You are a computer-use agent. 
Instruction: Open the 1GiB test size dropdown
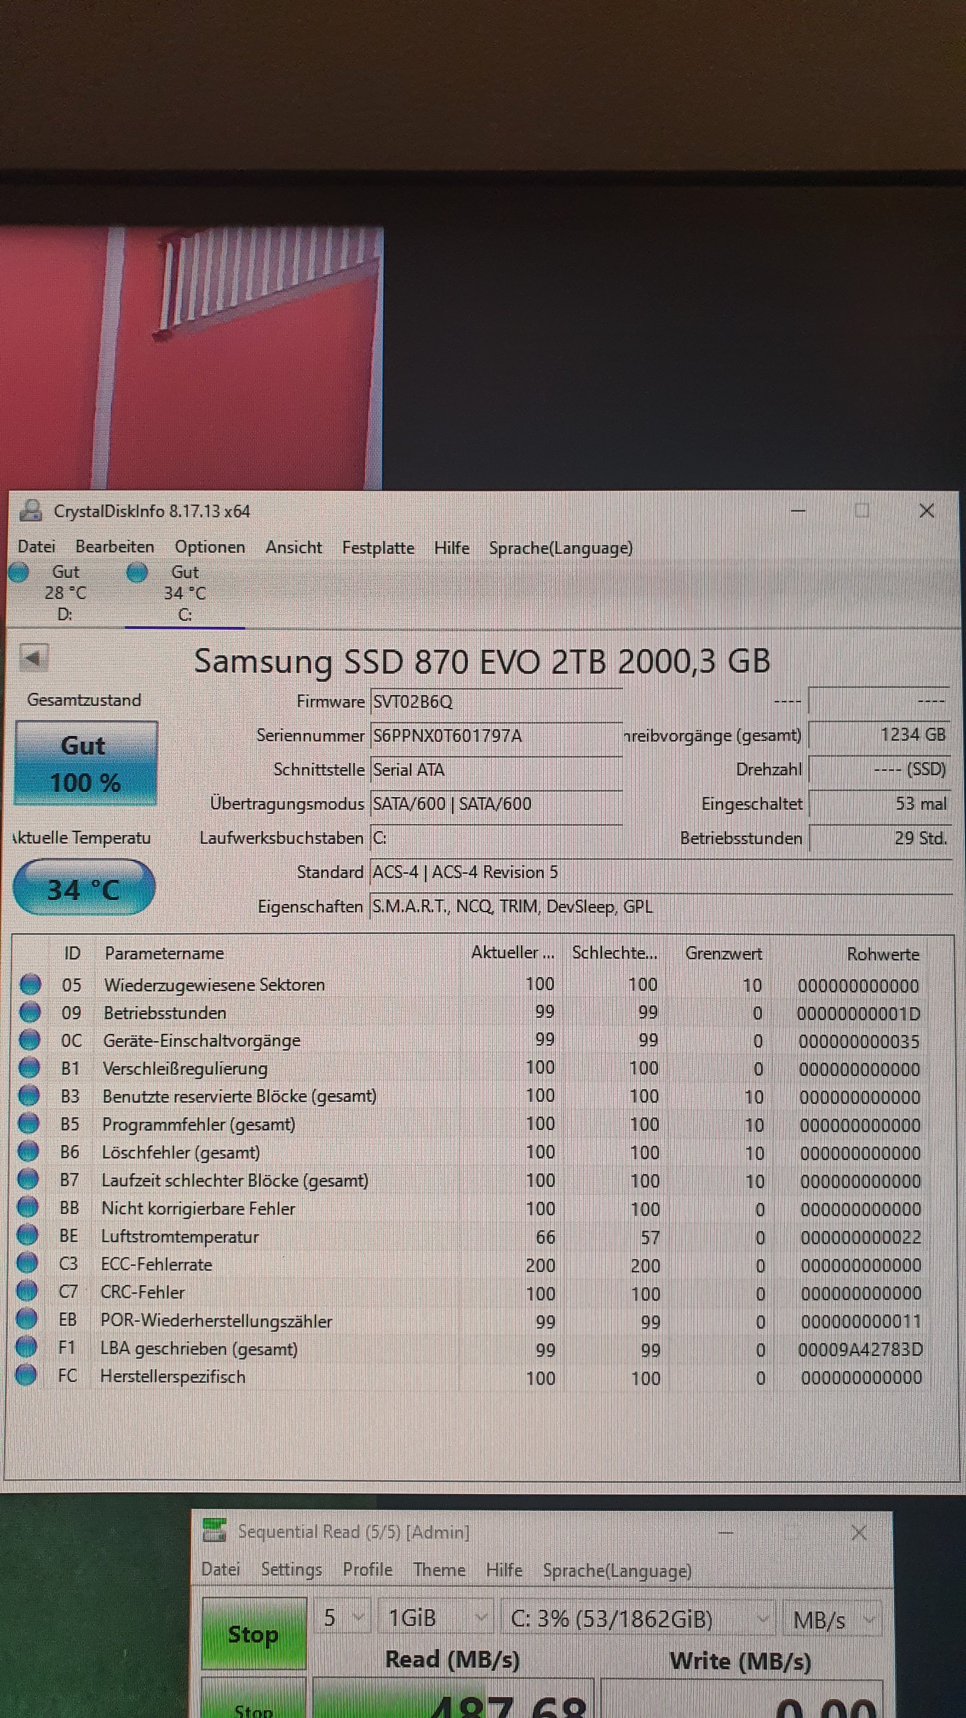[x=436, y=1619]
